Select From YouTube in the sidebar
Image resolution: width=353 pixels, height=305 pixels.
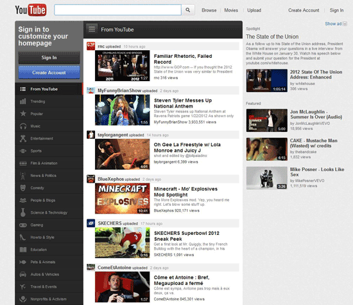click(x=49, y=89)
